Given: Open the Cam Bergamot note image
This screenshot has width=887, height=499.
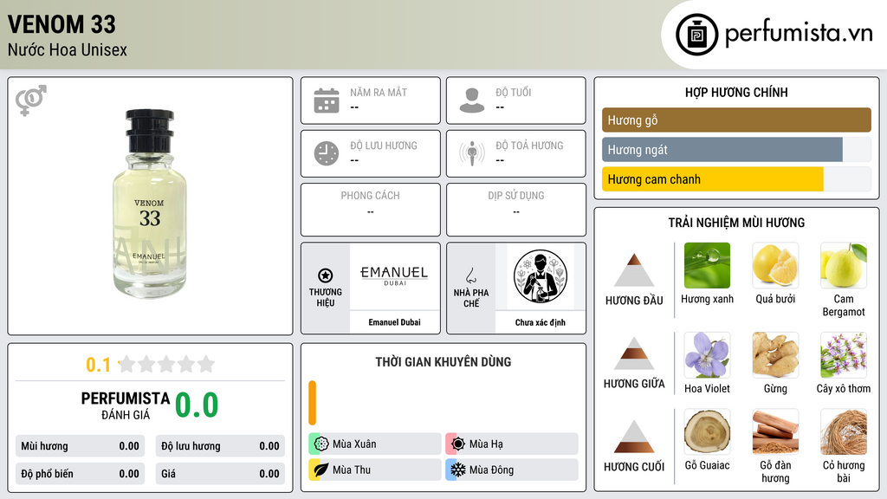Looking at the screenshot, I should pyautogui.click(x=844, y=265).
